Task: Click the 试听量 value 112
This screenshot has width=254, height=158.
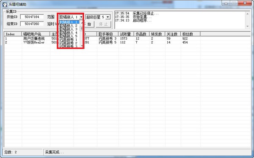Action: [x=123, y=42]
